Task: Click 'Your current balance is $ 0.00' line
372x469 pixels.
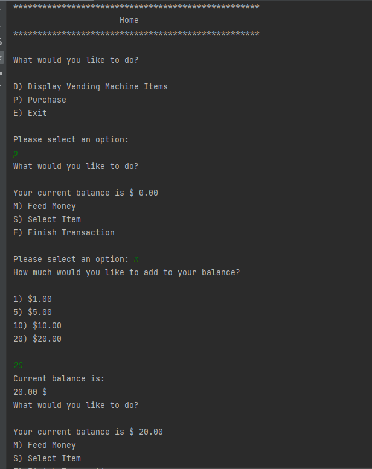Action: (86, 193)
